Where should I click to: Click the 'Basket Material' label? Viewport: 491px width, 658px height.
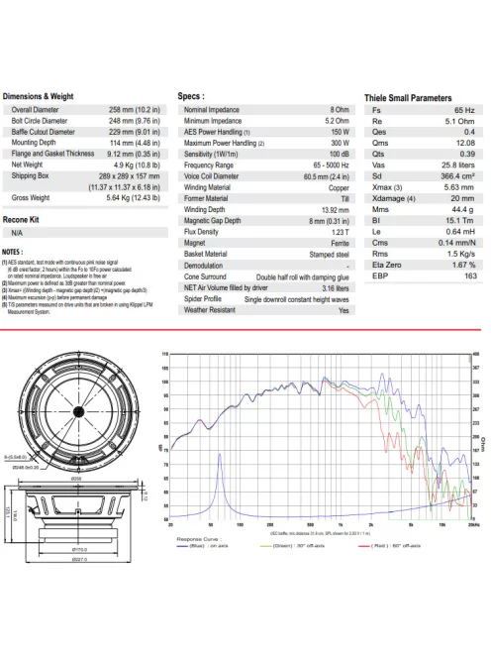(x=205, y=254)
